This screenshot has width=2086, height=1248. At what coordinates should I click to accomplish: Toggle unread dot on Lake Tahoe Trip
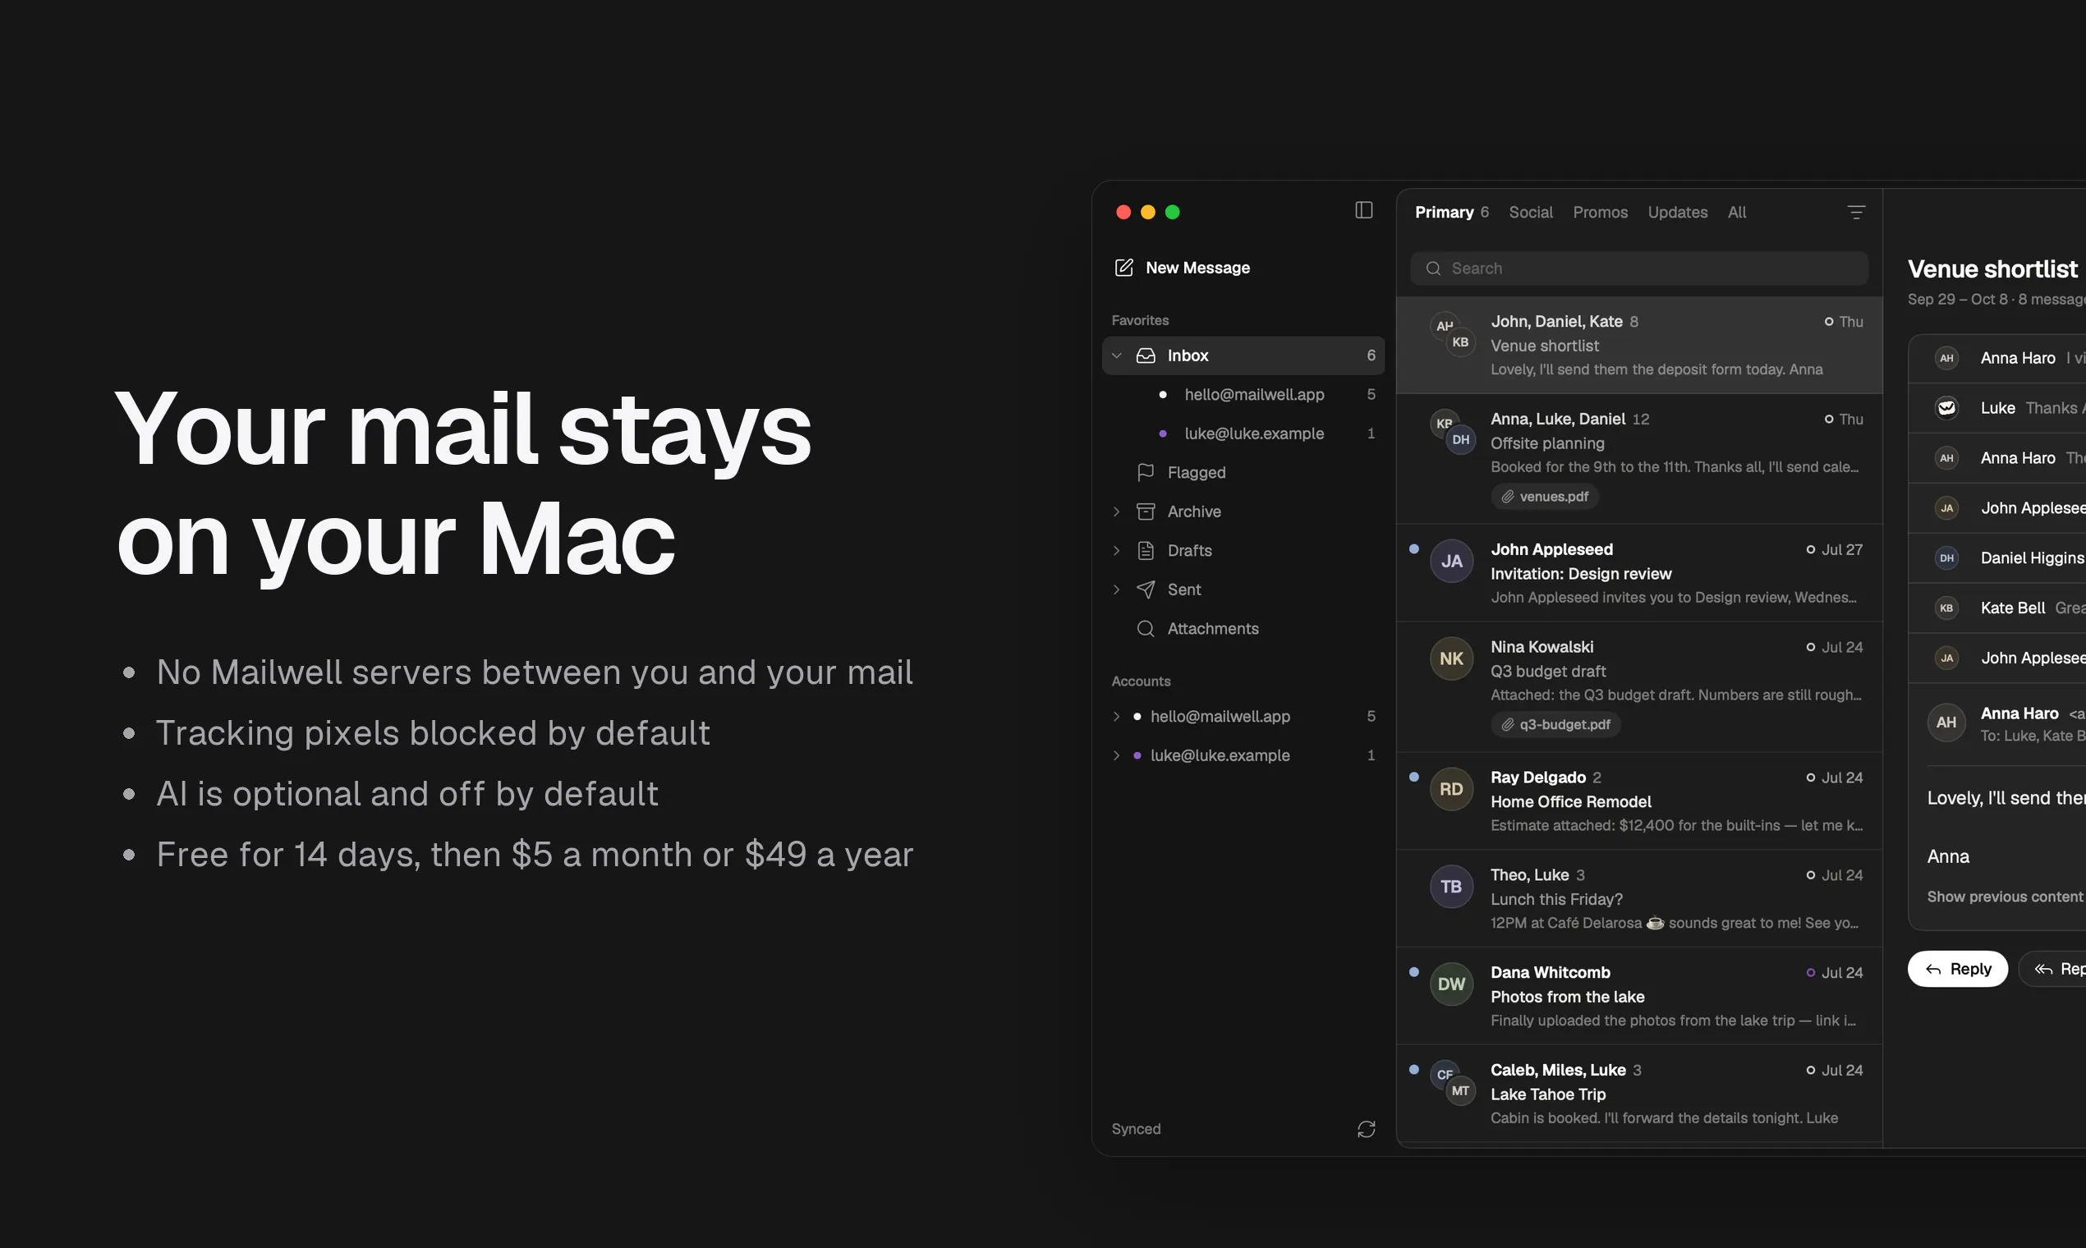[x=1414, y=1069]
